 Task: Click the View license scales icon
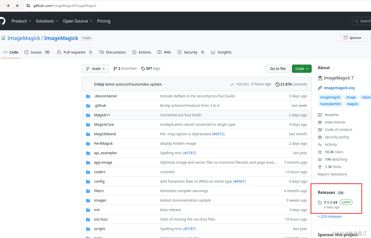click(x=320, y=122)
